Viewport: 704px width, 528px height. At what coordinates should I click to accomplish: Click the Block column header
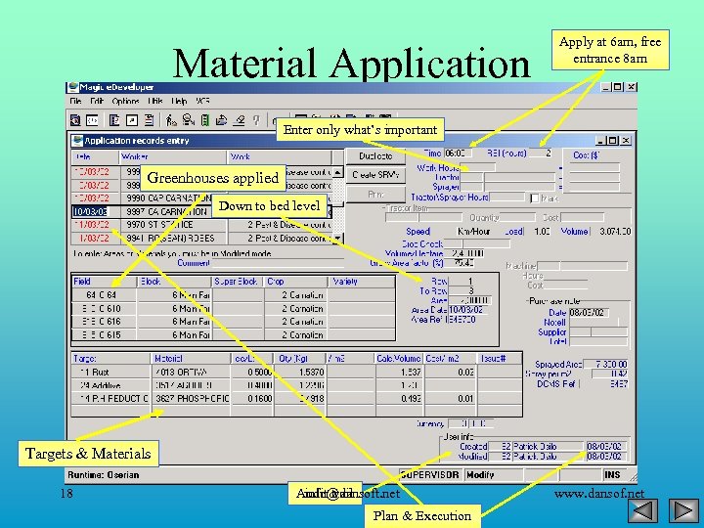[174, 282]
